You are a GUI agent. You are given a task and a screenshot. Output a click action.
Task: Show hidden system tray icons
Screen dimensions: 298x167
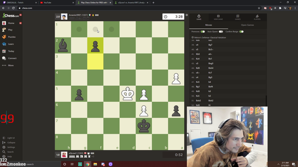point(278,164)
